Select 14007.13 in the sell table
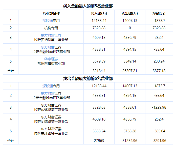 [x=130, y=86]
